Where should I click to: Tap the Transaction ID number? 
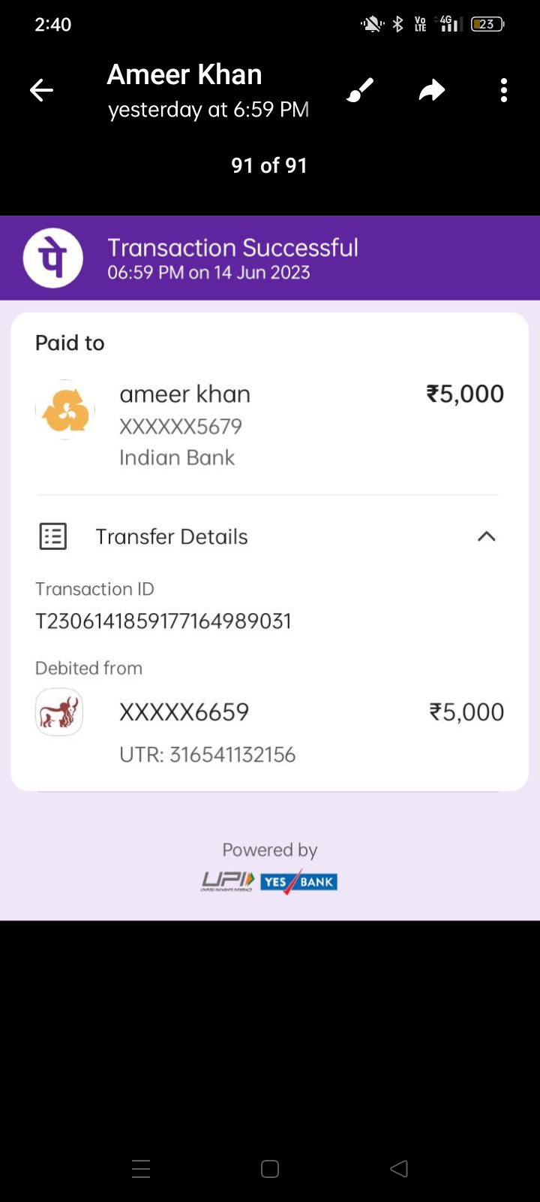pyautogui.click(x=163, y=621)
